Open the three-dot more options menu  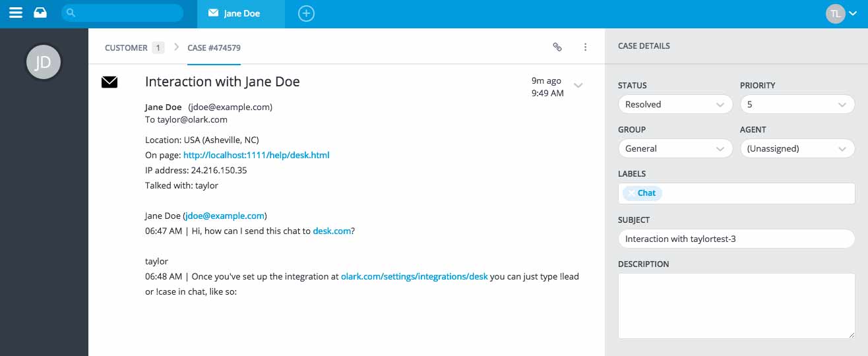[x=585, y=47]
